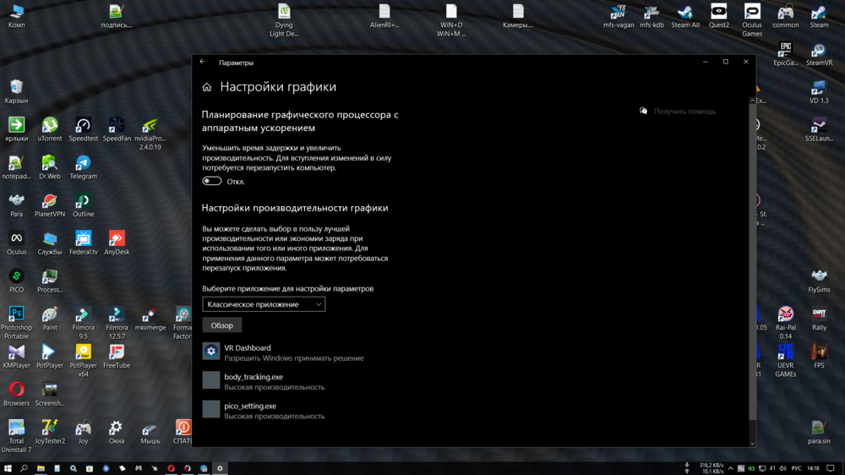
Task: Open Quest2 desktop icon
Action: 718,16
